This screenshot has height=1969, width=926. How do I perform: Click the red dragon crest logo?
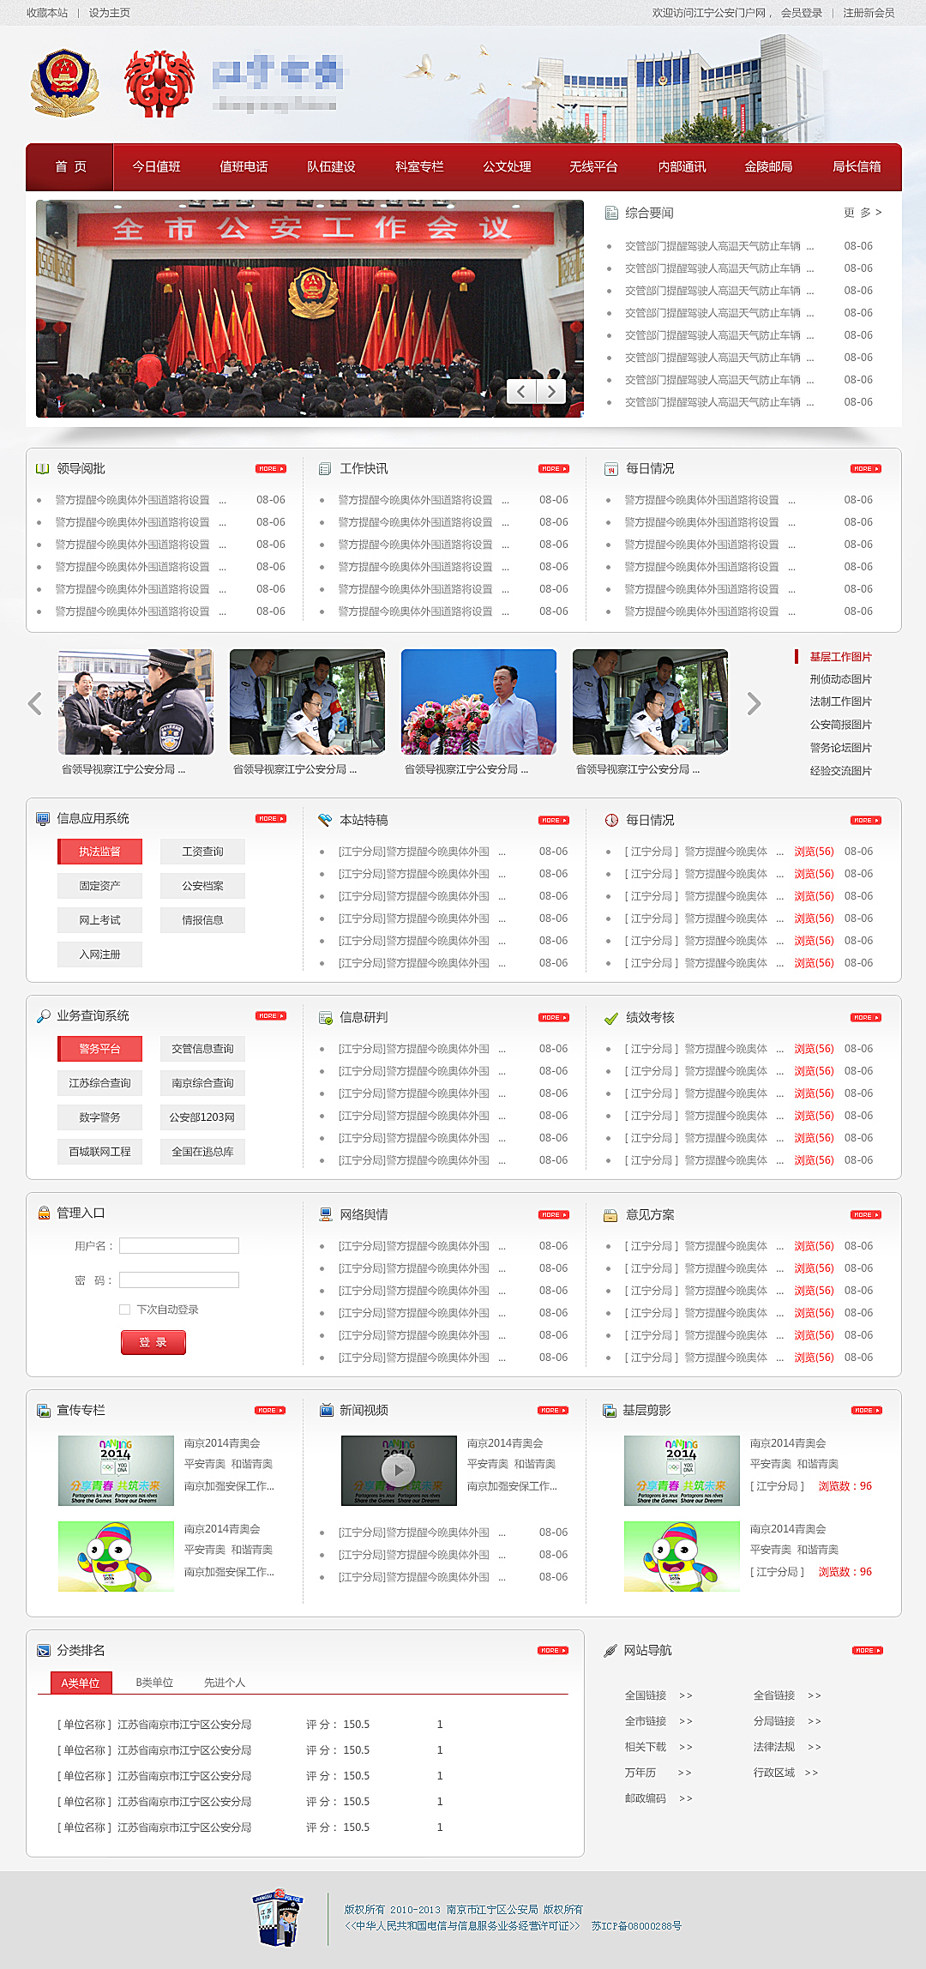pos(159,83)
